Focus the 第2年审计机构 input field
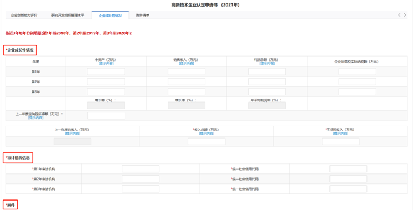This screenshot has width=413, height=210. [x=141, y=179]
